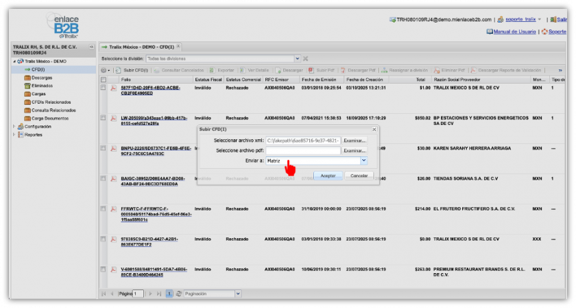Click the Seleccione archivo pdf input field
576x308 pixels.
pos(303,150)
